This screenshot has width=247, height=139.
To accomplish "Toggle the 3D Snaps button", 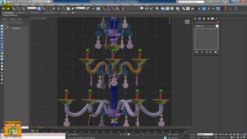I will tap(104, 8).
